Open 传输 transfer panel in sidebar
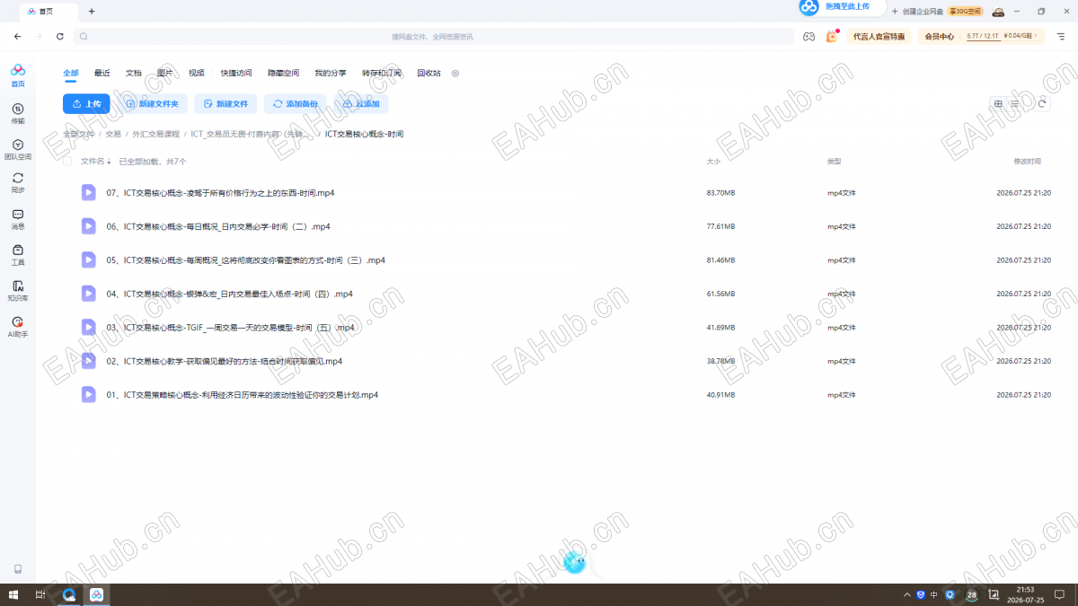 [18, 113]
